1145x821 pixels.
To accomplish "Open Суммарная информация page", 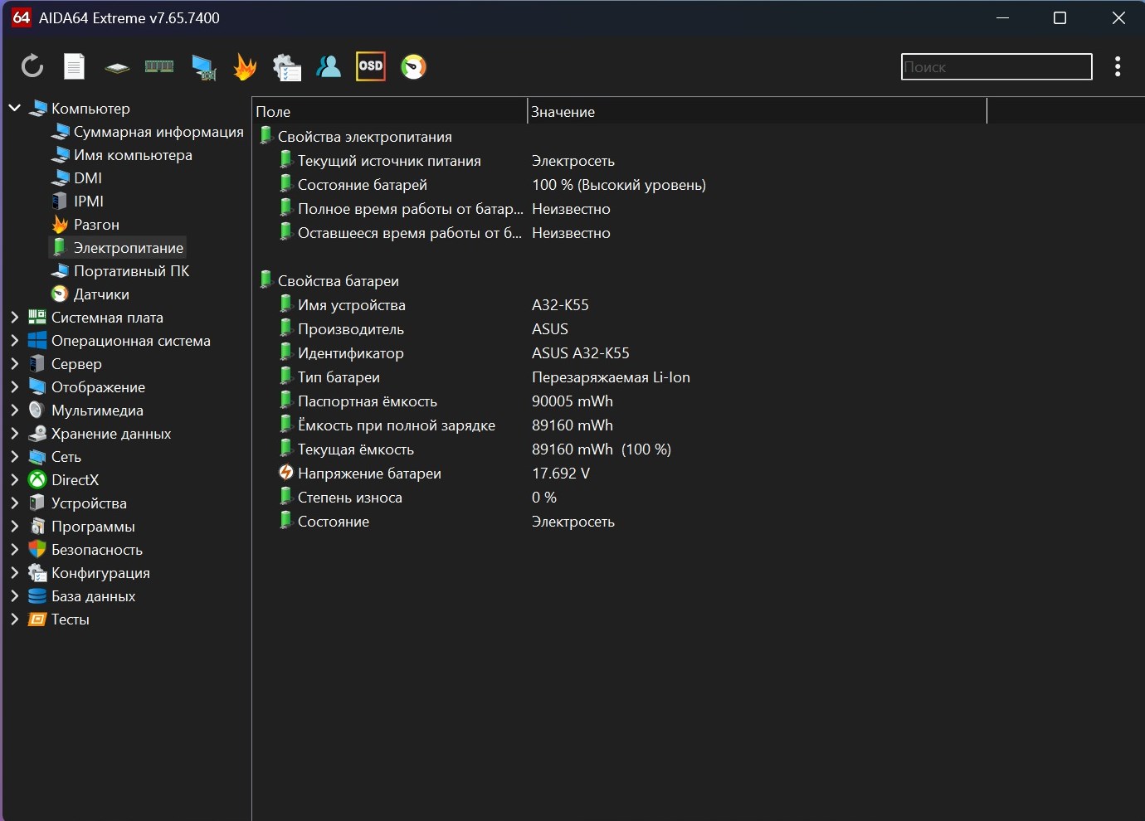I will click(x=158, y=132).
